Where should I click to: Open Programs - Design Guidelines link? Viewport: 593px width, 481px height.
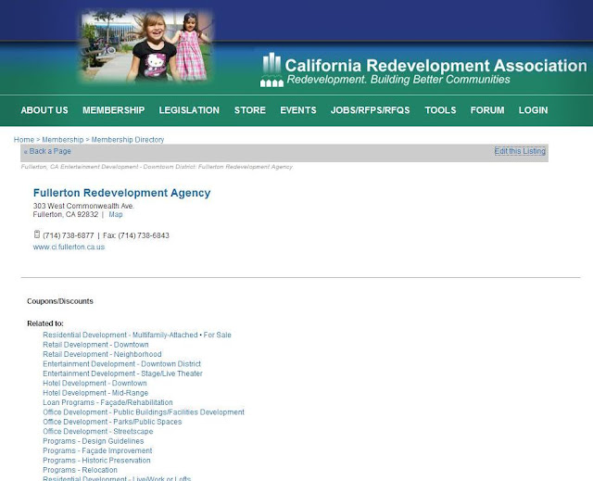[94, 441]
